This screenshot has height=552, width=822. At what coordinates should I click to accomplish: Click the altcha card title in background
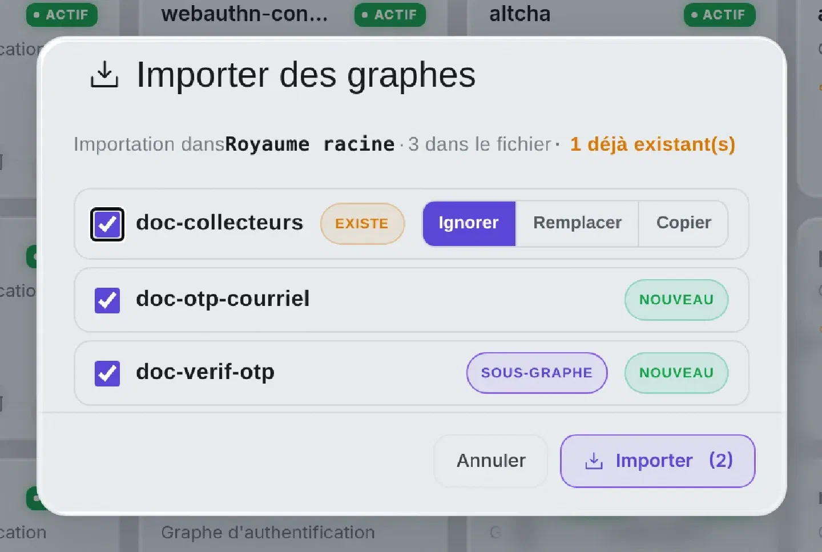(x=520, y=14)
